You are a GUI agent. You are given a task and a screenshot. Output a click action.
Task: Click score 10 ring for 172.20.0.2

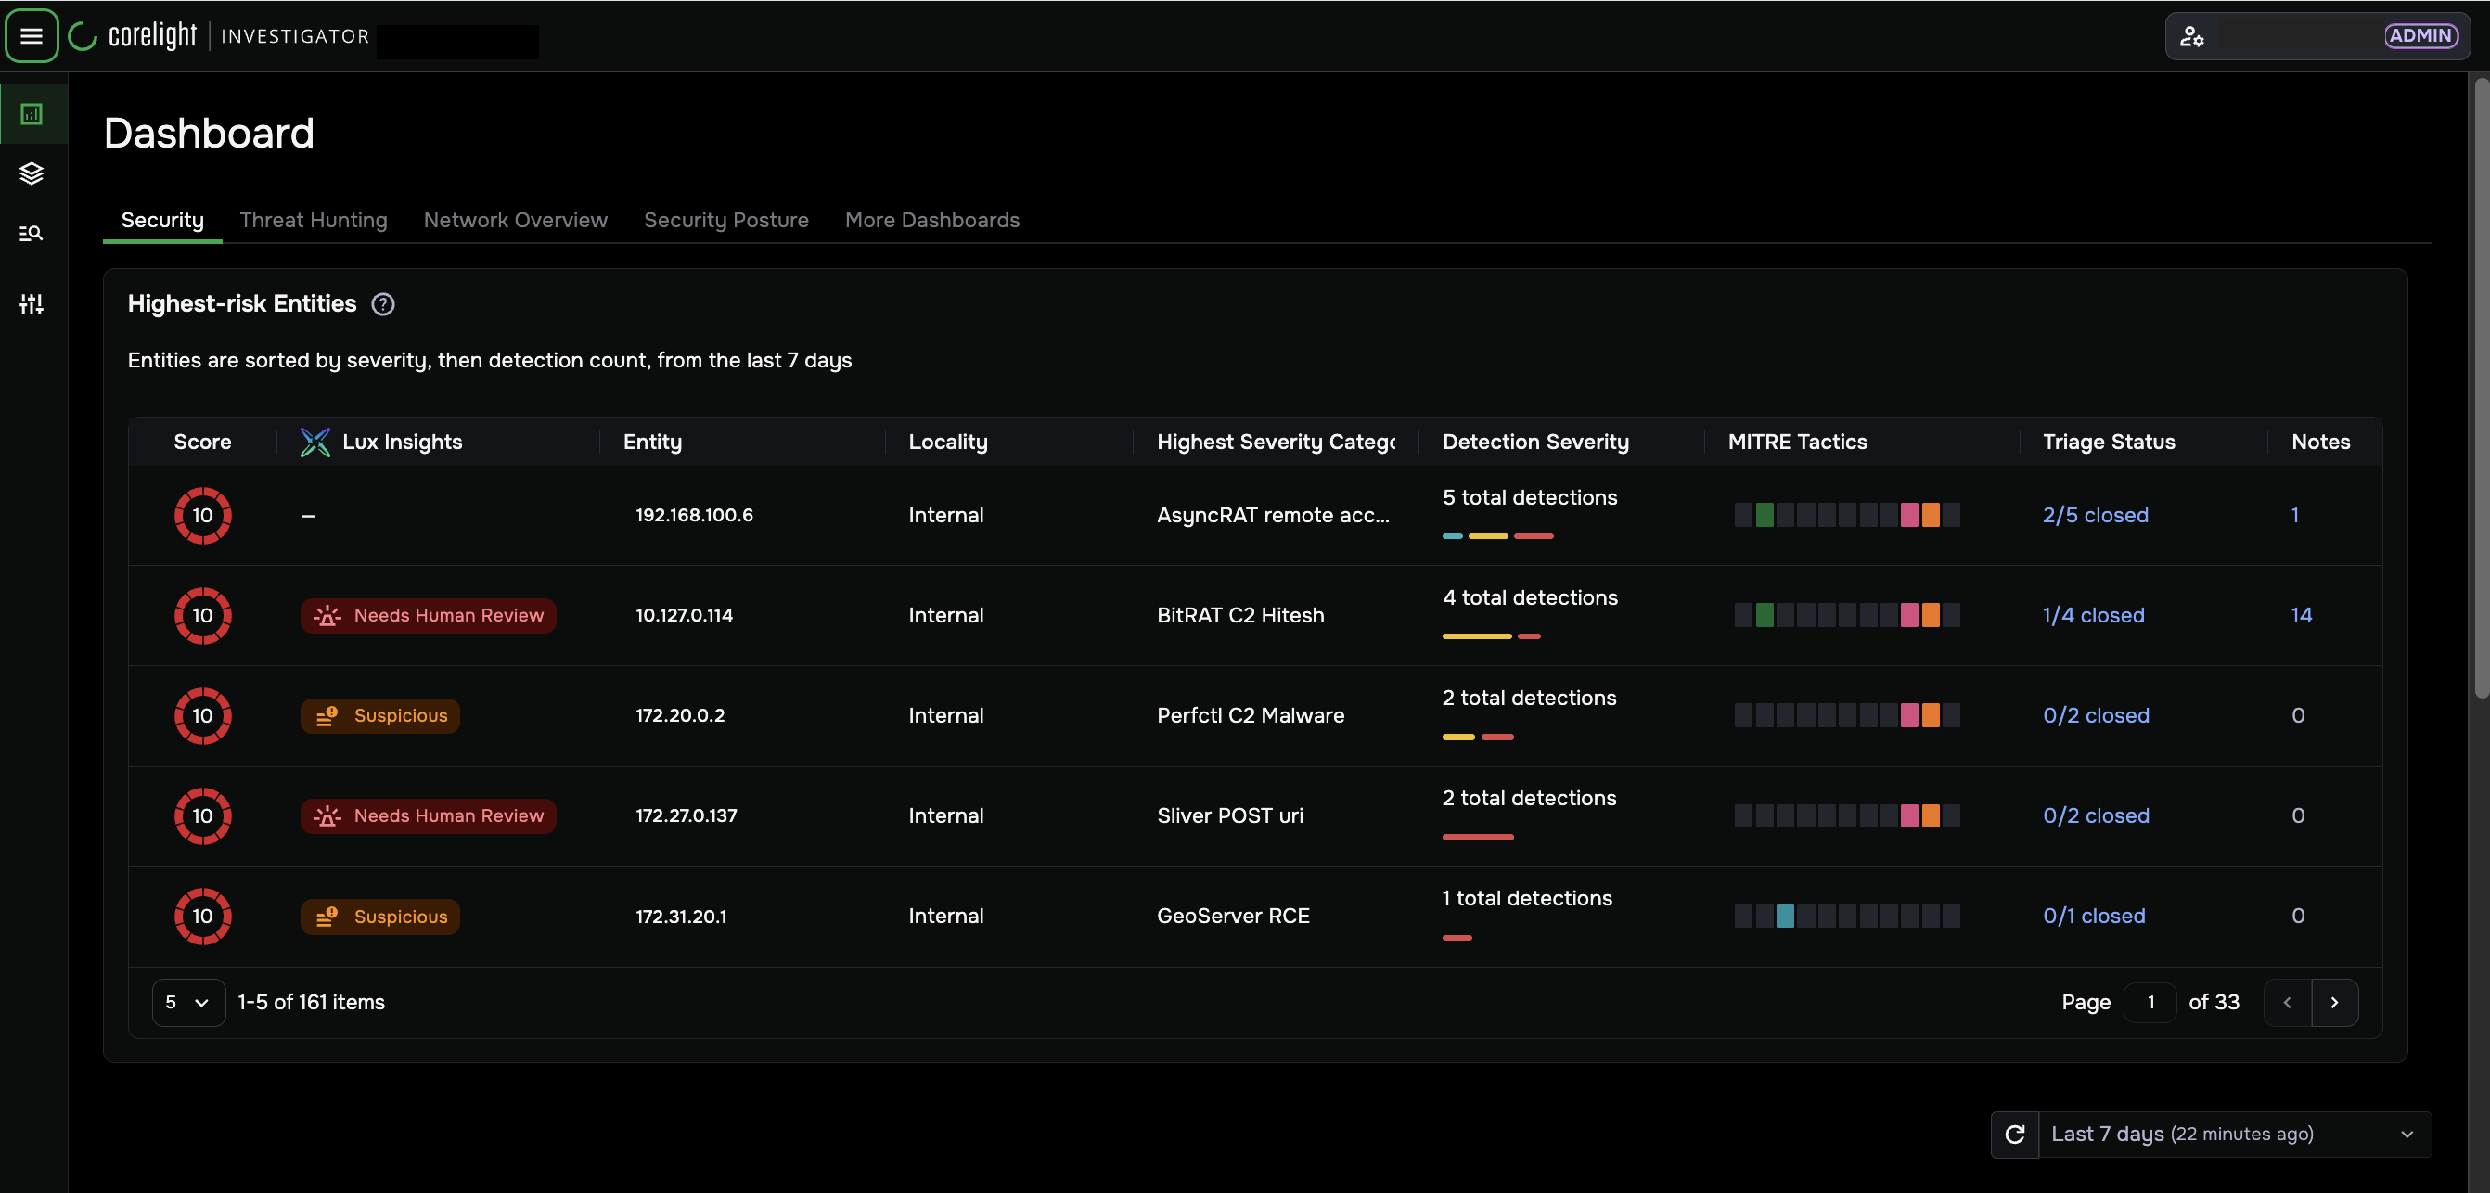(x=202, y=715)
